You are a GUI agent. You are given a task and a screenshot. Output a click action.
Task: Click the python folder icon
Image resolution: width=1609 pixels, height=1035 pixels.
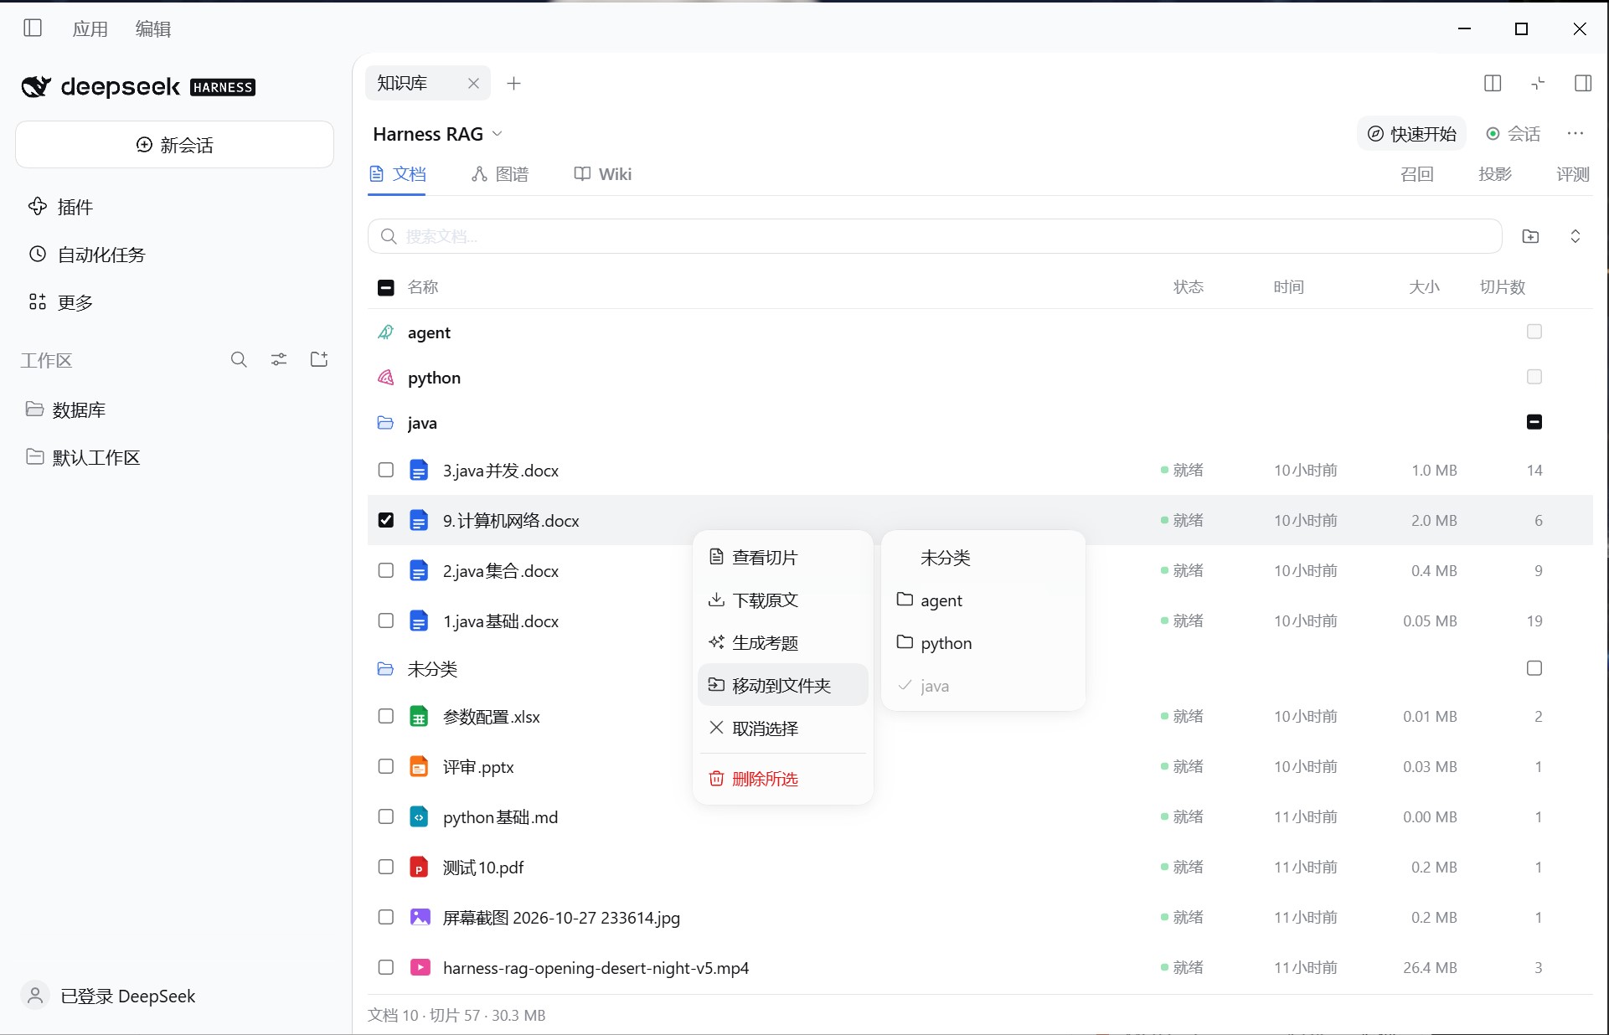(x=385, y=378)
